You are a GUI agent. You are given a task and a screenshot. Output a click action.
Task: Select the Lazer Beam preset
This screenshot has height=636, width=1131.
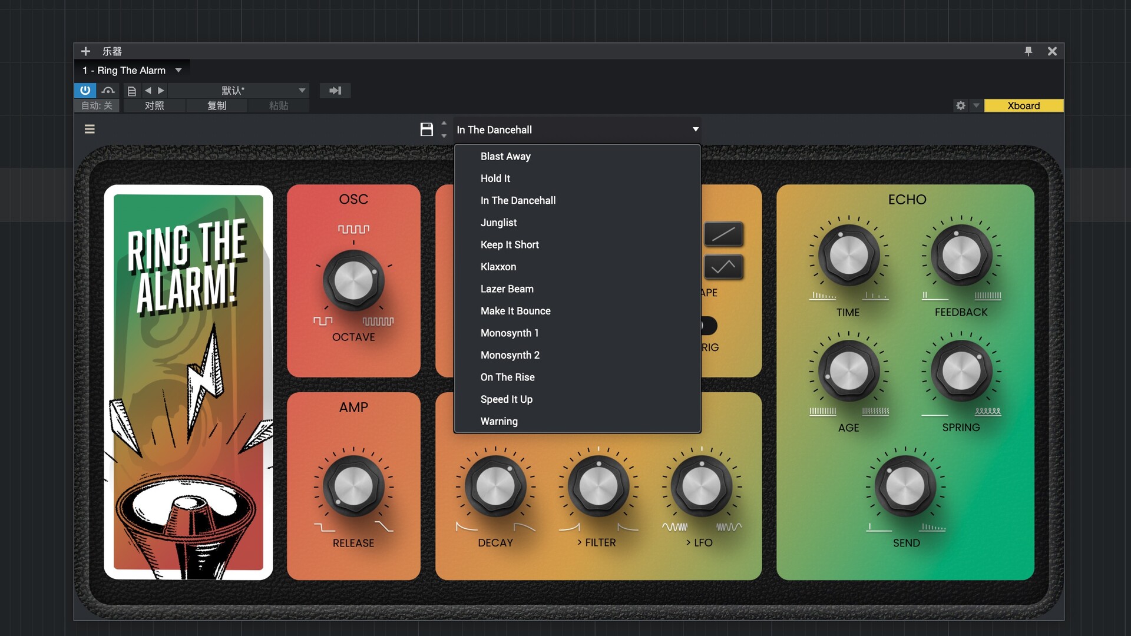(507, 289)
